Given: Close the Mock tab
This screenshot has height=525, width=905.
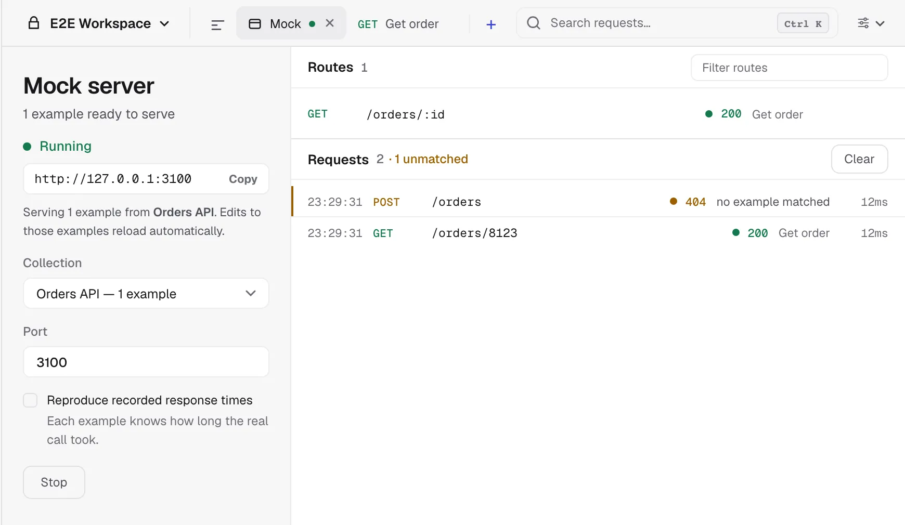Looking at the screenshot, I should pyautogui.click(x=330, y=23).
